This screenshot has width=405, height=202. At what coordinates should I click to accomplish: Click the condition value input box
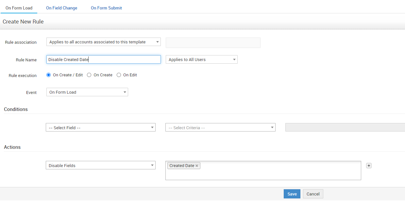[345, 128]
